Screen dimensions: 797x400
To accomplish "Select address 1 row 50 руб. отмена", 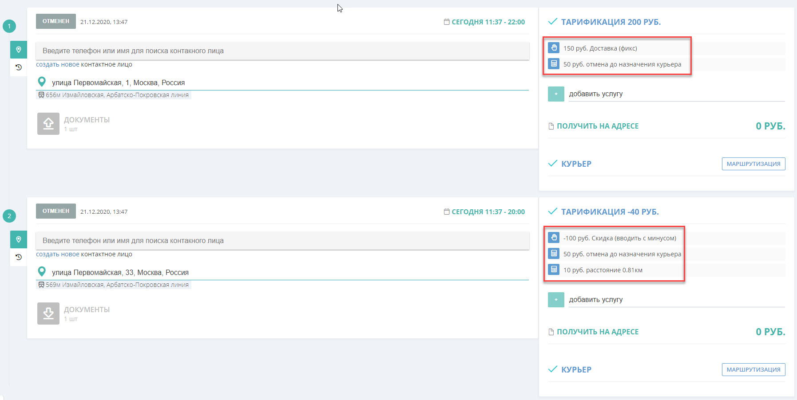I will click(x=666, y=64).
